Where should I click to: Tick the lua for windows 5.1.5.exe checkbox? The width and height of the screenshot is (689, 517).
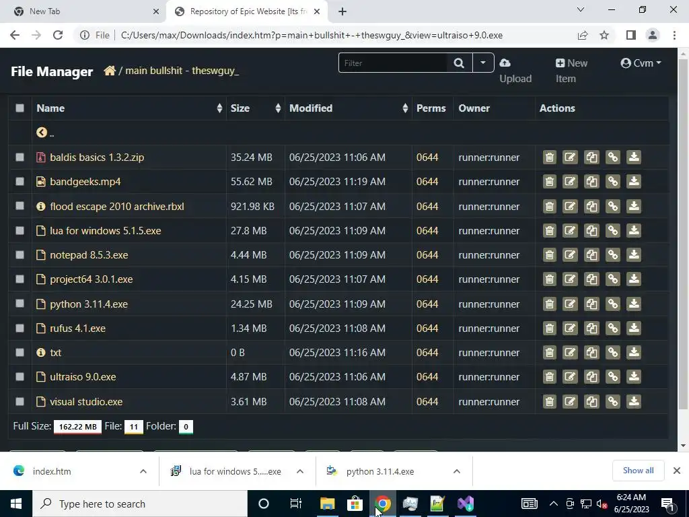point(20,230)
